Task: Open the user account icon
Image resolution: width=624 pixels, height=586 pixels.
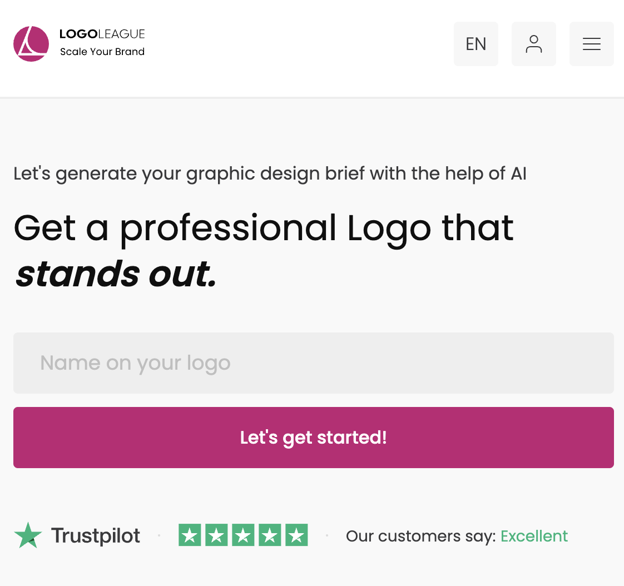Action: (x=534, y=44)
